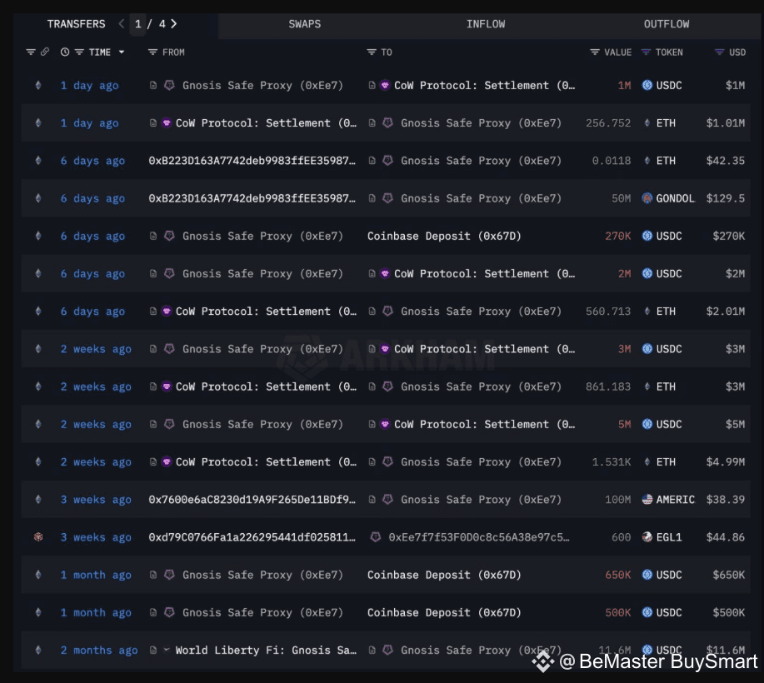Viewport: 764px width, 683px height.
Task: Switch to the INFLOW tab
Action: click(485, 24)
